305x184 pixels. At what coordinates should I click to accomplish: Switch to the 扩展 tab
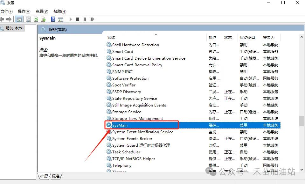[x=44, y=176]
